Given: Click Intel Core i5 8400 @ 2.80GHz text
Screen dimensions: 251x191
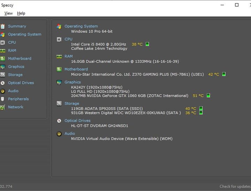Looking at the screenshot, I should click(98, 44).
